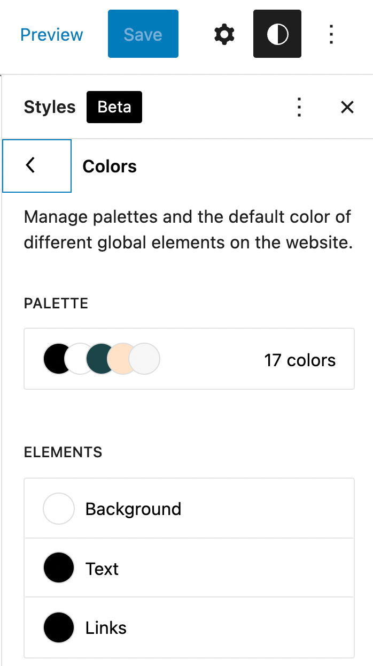Open the Settings gear panel
The width and height of the screenshot is (373, 666).
tap(224, 35)
